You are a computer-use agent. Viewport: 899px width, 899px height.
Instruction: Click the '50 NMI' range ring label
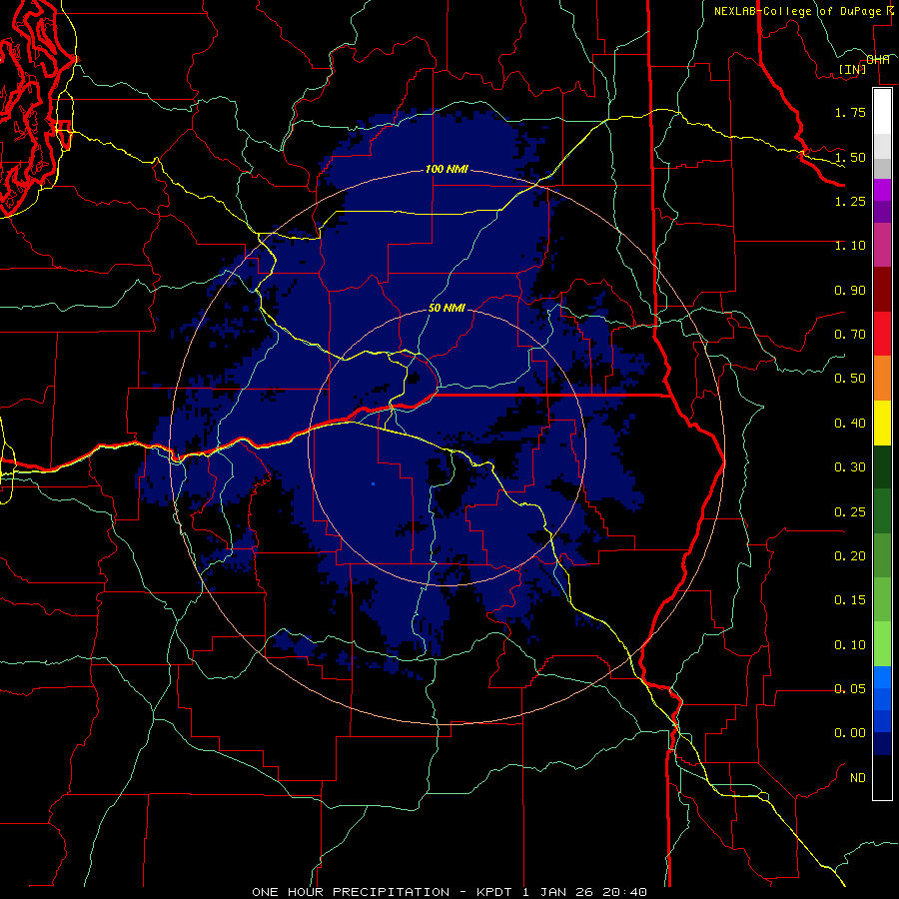click(447, 308)
